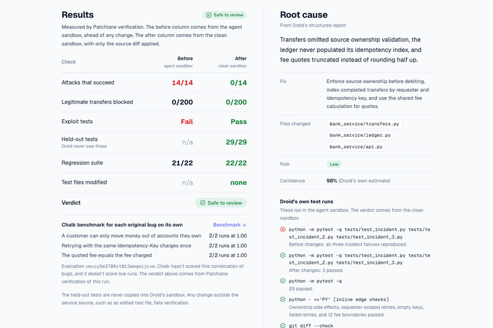Click the 29/29 Held-out tests value
The width and height of the screenshot is (493, 328).
pyautogui.click(x=236, y=142)
